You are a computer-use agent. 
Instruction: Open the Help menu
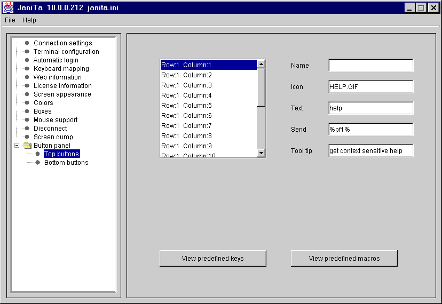point(29,20)
